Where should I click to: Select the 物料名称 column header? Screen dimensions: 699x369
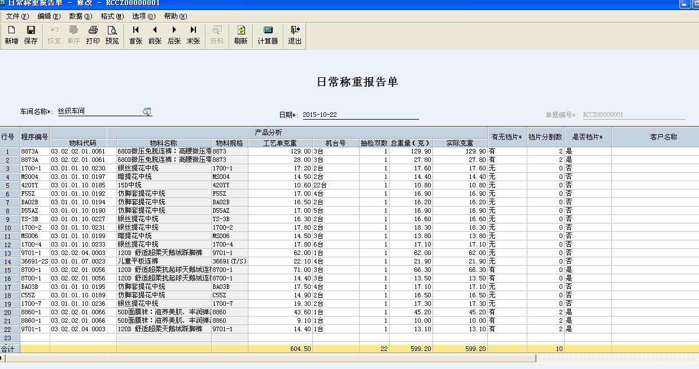(x=164, y=143)
